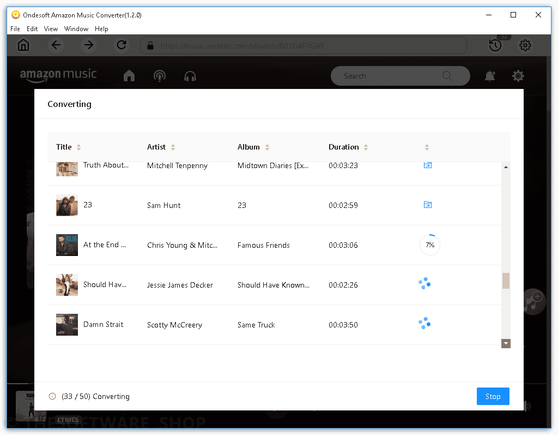558x435 pixels.
Task: Select the Same Truck album cell
Action: [x=256, y=325]
